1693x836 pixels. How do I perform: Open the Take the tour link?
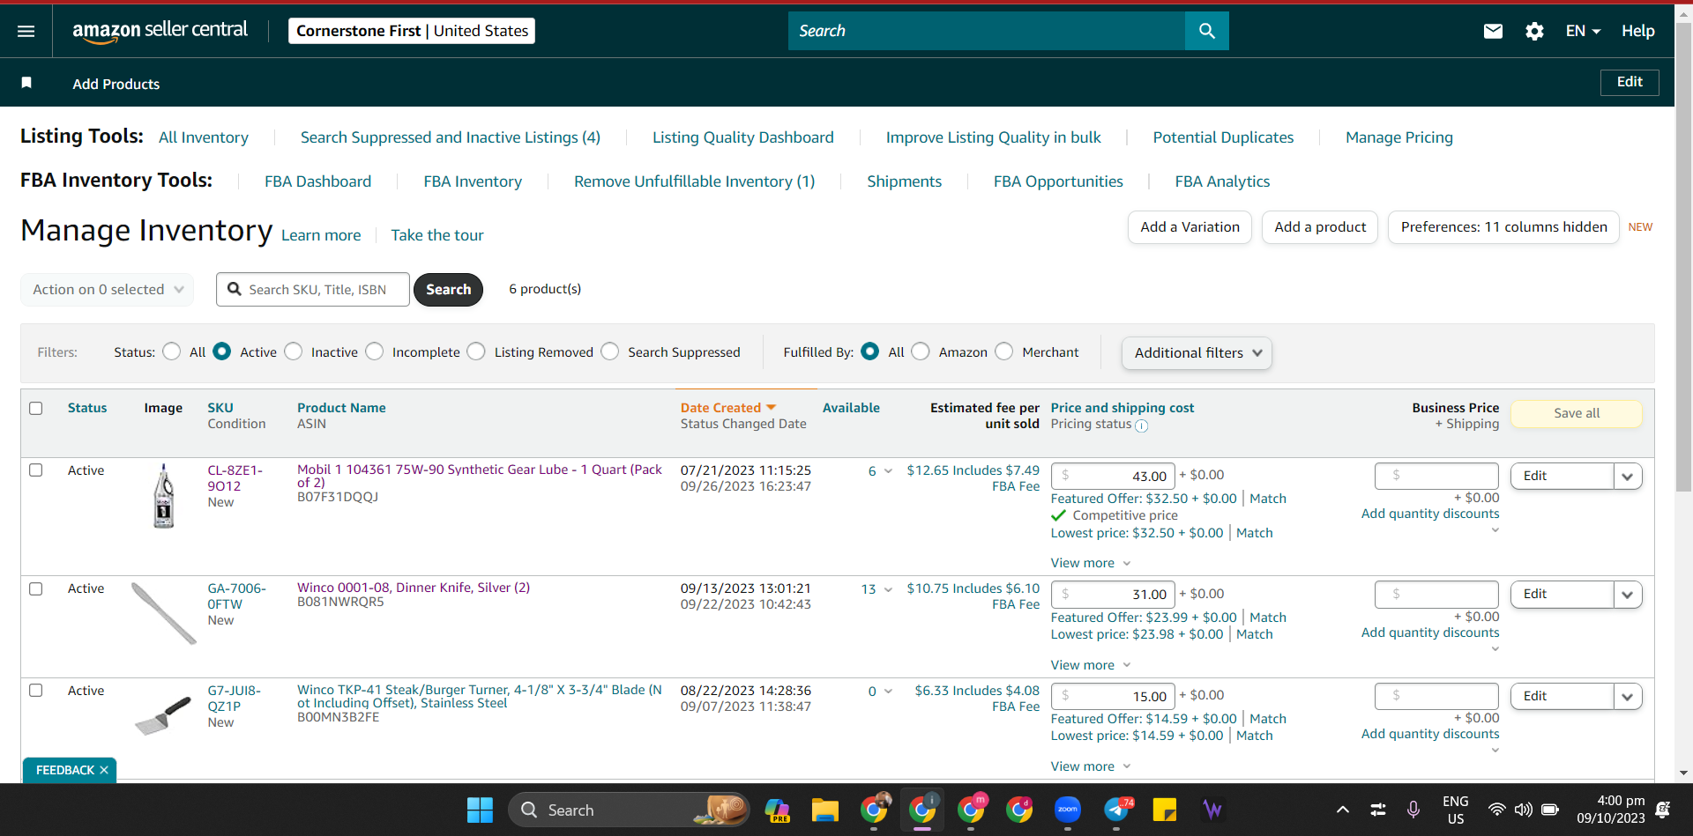[x=437, y=235]
